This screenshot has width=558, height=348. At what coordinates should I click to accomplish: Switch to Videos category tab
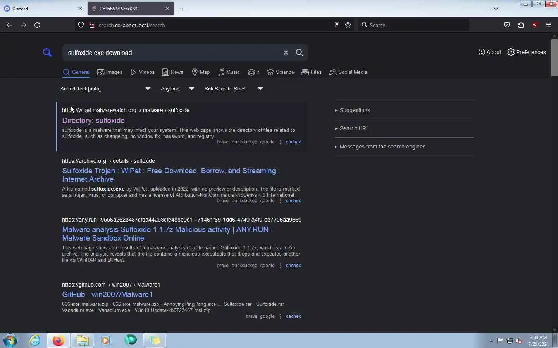coord(143,72)
